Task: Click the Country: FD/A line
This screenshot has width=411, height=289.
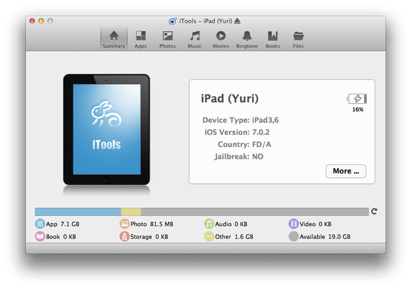Action: click(x=244, y=144)
